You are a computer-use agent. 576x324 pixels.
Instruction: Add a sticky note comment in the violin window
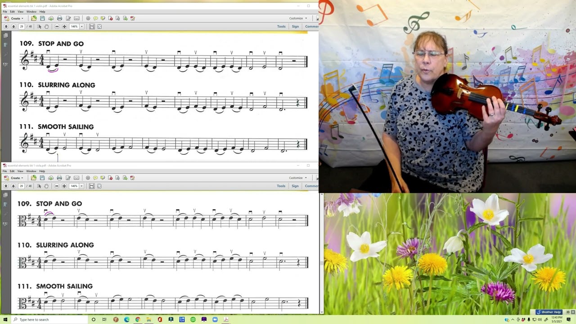point(95,18)
